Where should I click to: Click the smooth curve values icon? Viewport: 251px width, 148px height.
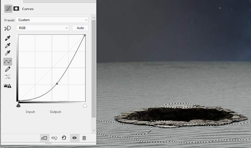[7, 77]
